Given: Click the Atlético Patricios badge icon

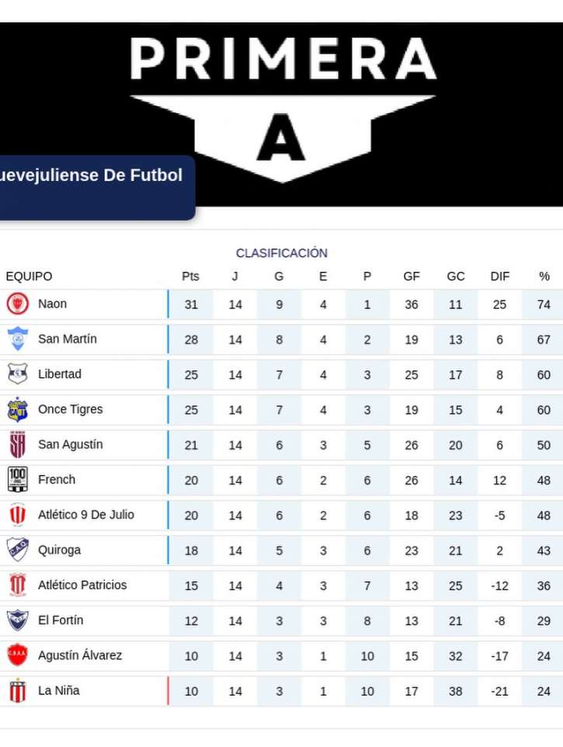Looking at the screenshot, I should 17,585.
